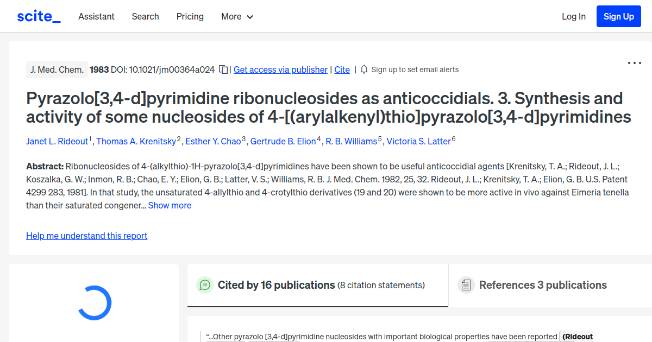Viewport: 652px width, 342px height.
Task: Open the Assistant page
Action: point(96,17)
